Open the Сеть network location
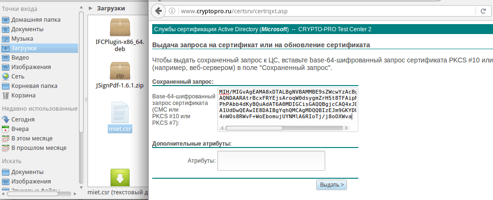 (x=18, y=76)
